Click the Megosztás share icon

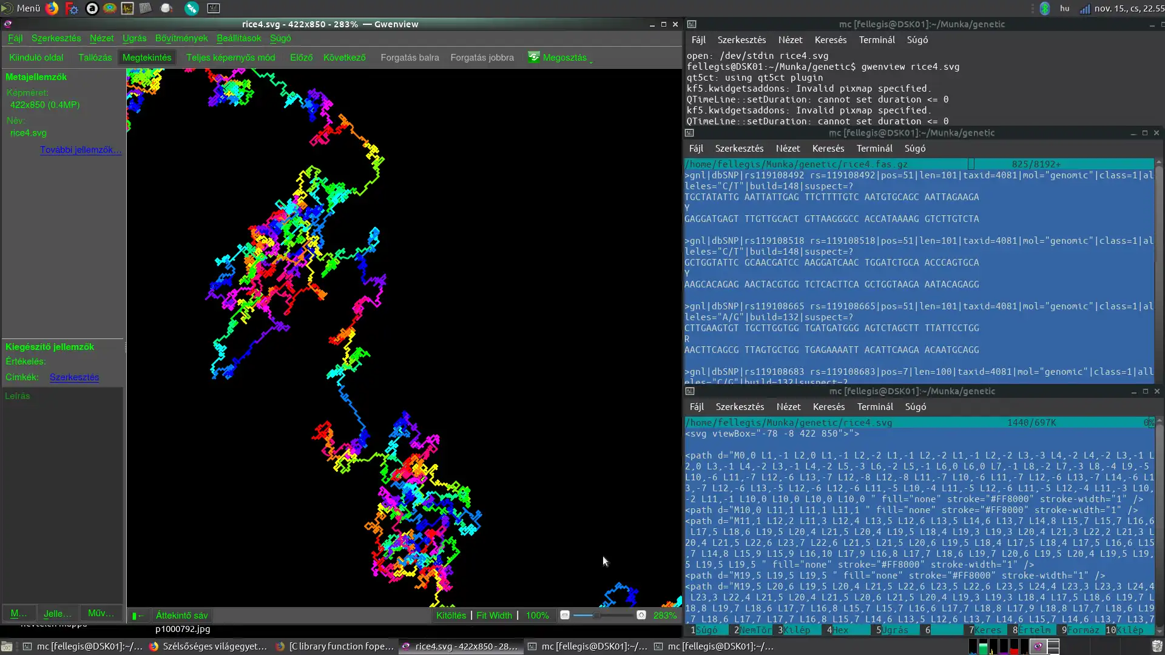click(x=533, y=56)
